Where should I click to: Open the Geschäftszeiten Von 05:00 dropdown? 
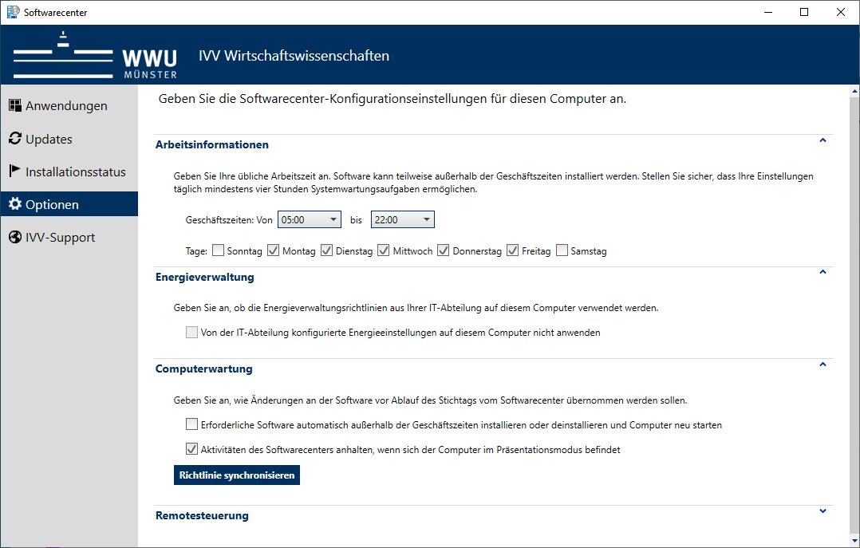(310, 219)
